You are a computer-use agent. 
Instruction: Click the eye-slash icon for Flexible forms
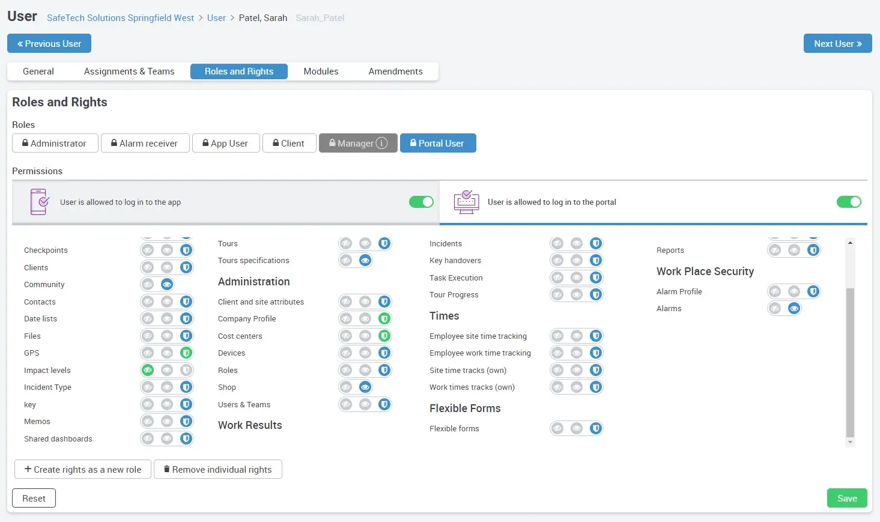[x=557, y=428]
